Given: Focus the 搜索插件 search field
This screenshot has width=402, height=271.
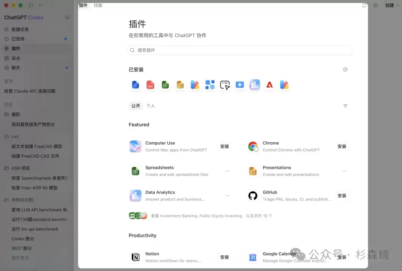Looking at the screenshot, I should point(239,50).
